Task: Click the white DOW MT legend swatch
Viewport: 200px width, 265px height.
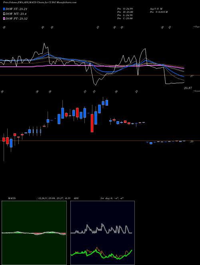Action: [4, 14]
